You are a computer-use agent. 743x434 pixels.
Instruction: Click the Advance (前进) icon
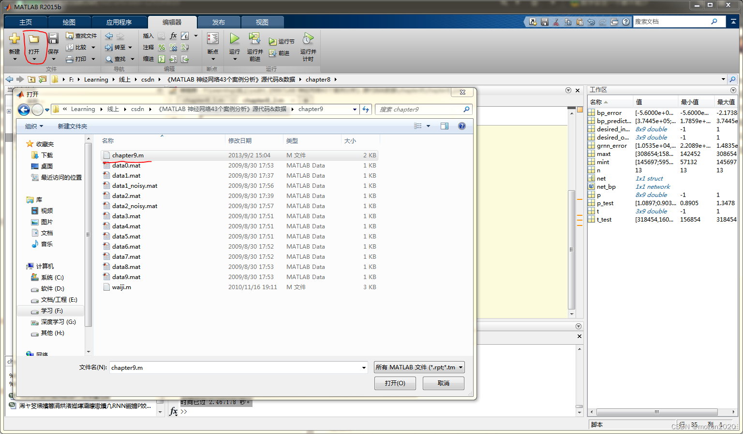point(273,53)
